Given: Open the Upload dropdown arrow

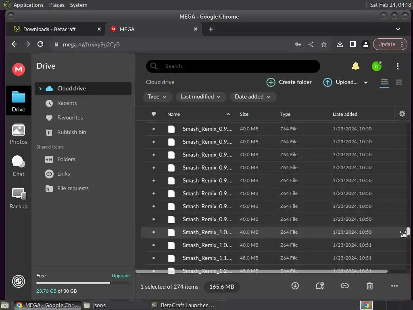Looking at the screenshot, I should 365,82.
